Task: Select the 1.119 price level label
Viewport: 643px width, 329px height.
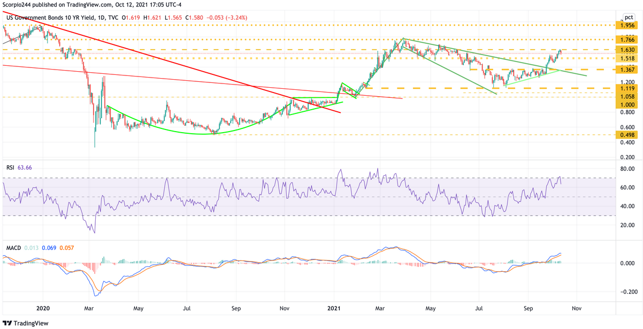Action: 627,88
